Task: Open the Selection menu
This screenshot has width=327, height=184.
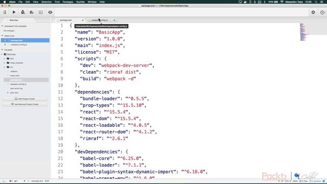Action: point(46,2)
